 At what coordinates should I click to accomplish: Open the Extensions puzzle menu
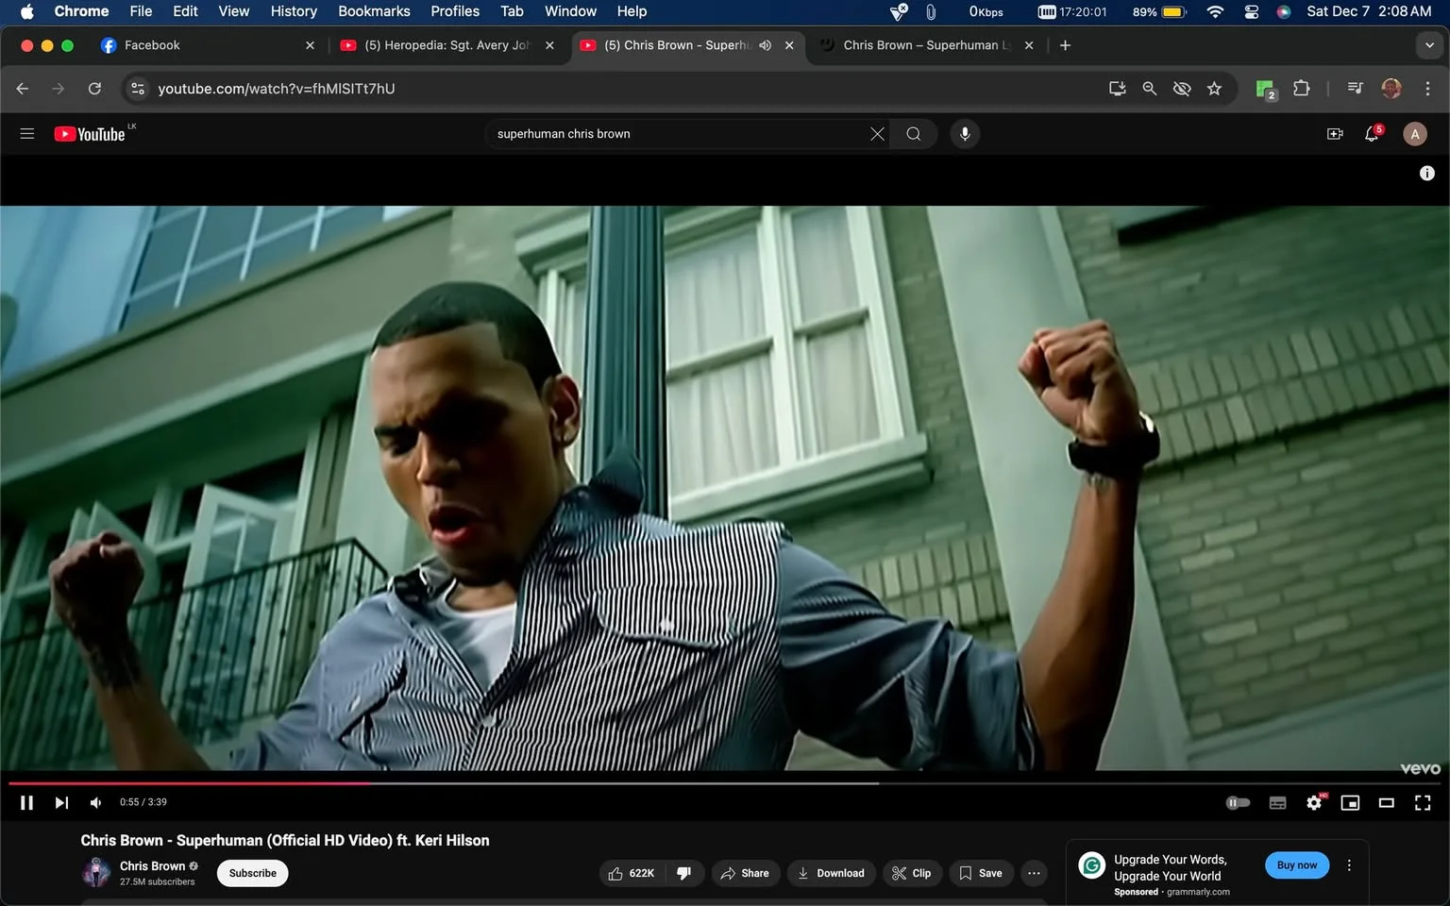tap(1302, 89)
